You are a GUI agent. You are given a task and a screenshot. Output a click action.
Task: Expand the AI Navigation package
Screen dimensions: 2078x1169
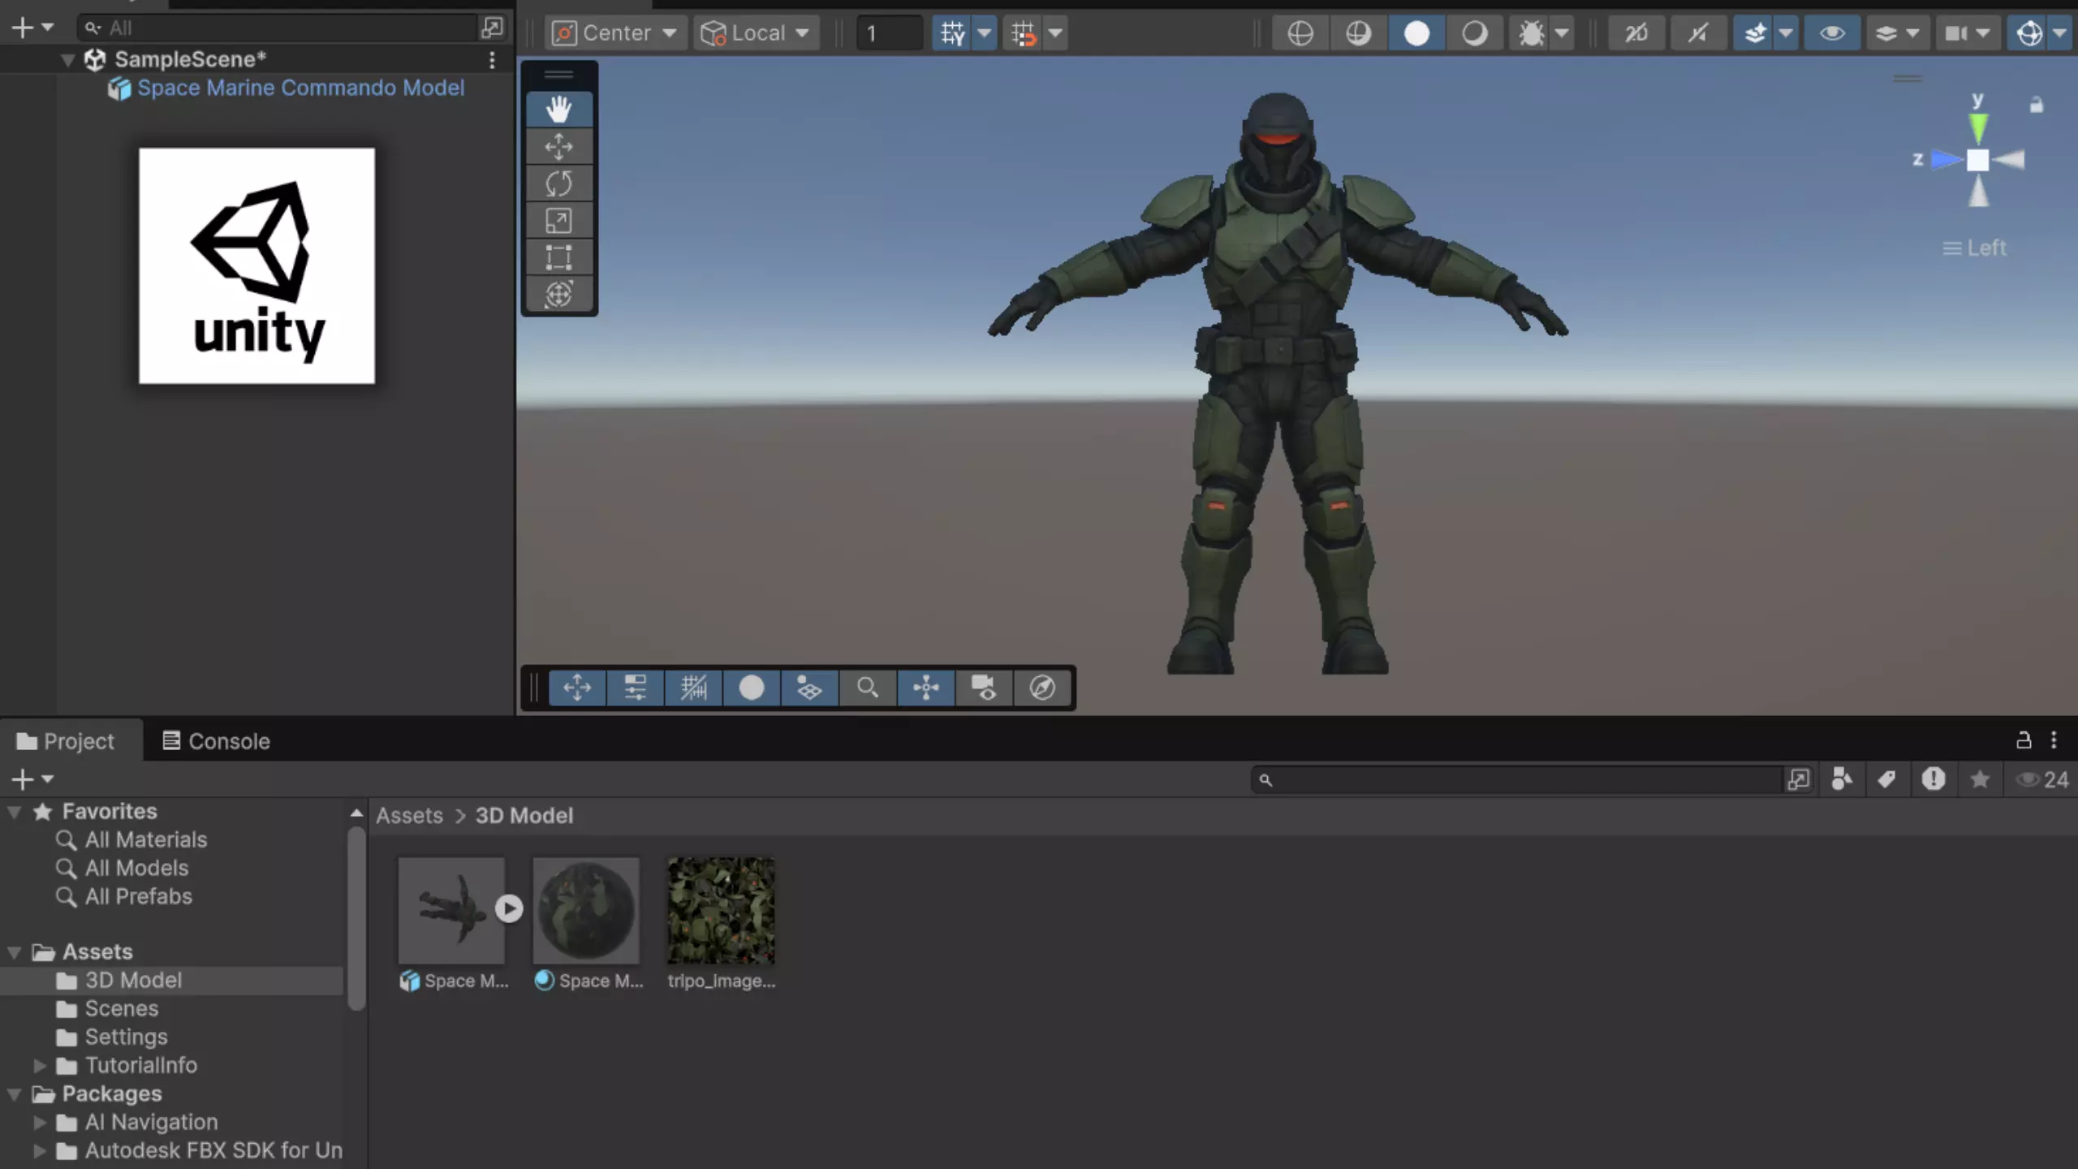click(x=39, y=1122)
